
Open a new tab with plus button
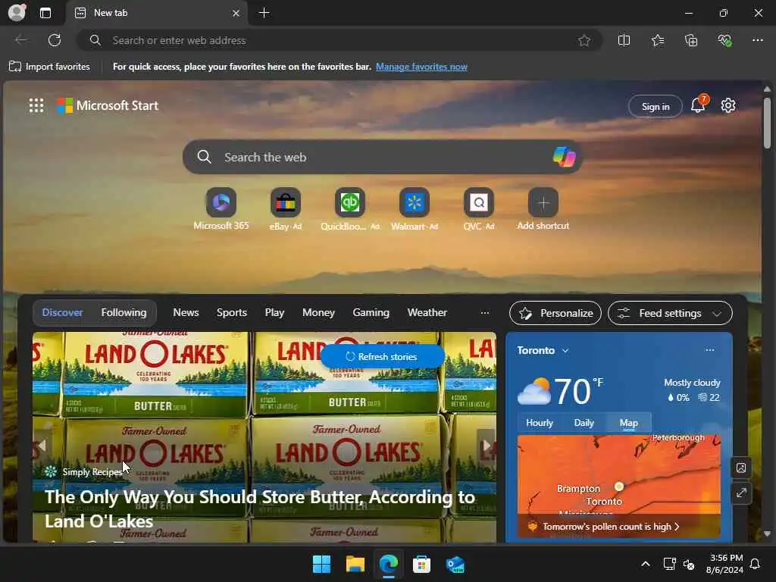264,13
